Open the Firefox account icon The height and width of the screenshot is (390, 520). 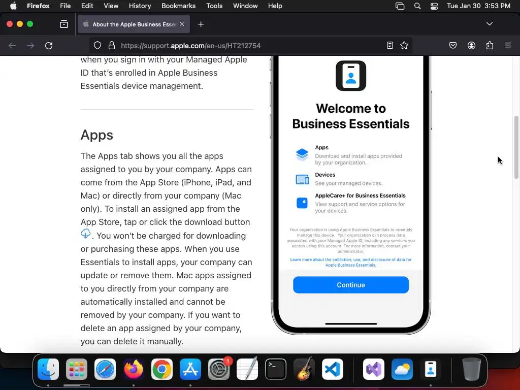click(x=471, y=45)
